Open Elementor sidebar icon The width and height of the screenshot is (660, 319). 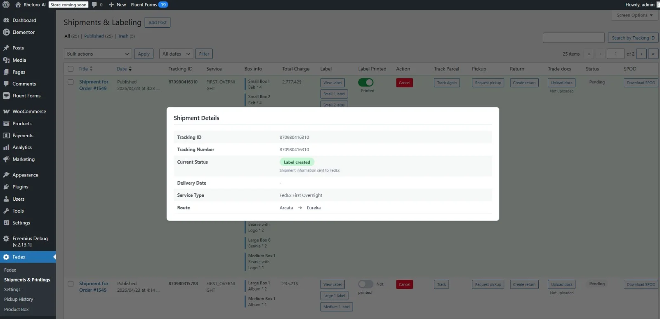click(6, 32)
